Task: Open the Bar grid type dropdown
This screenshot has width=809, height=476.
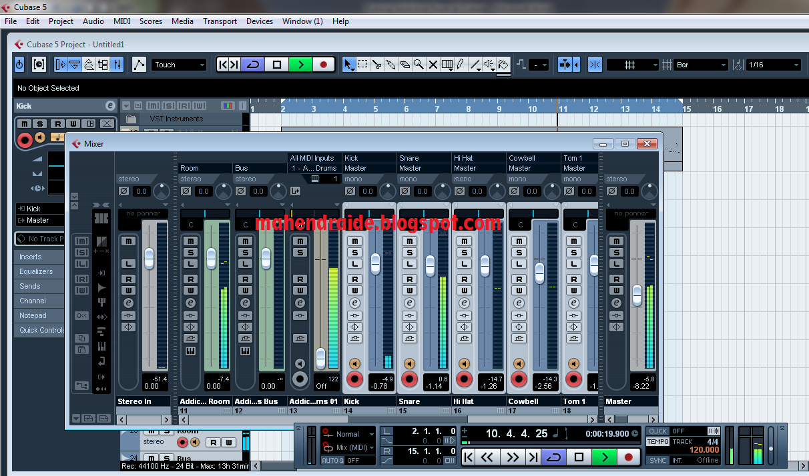Action: [701, 65]
